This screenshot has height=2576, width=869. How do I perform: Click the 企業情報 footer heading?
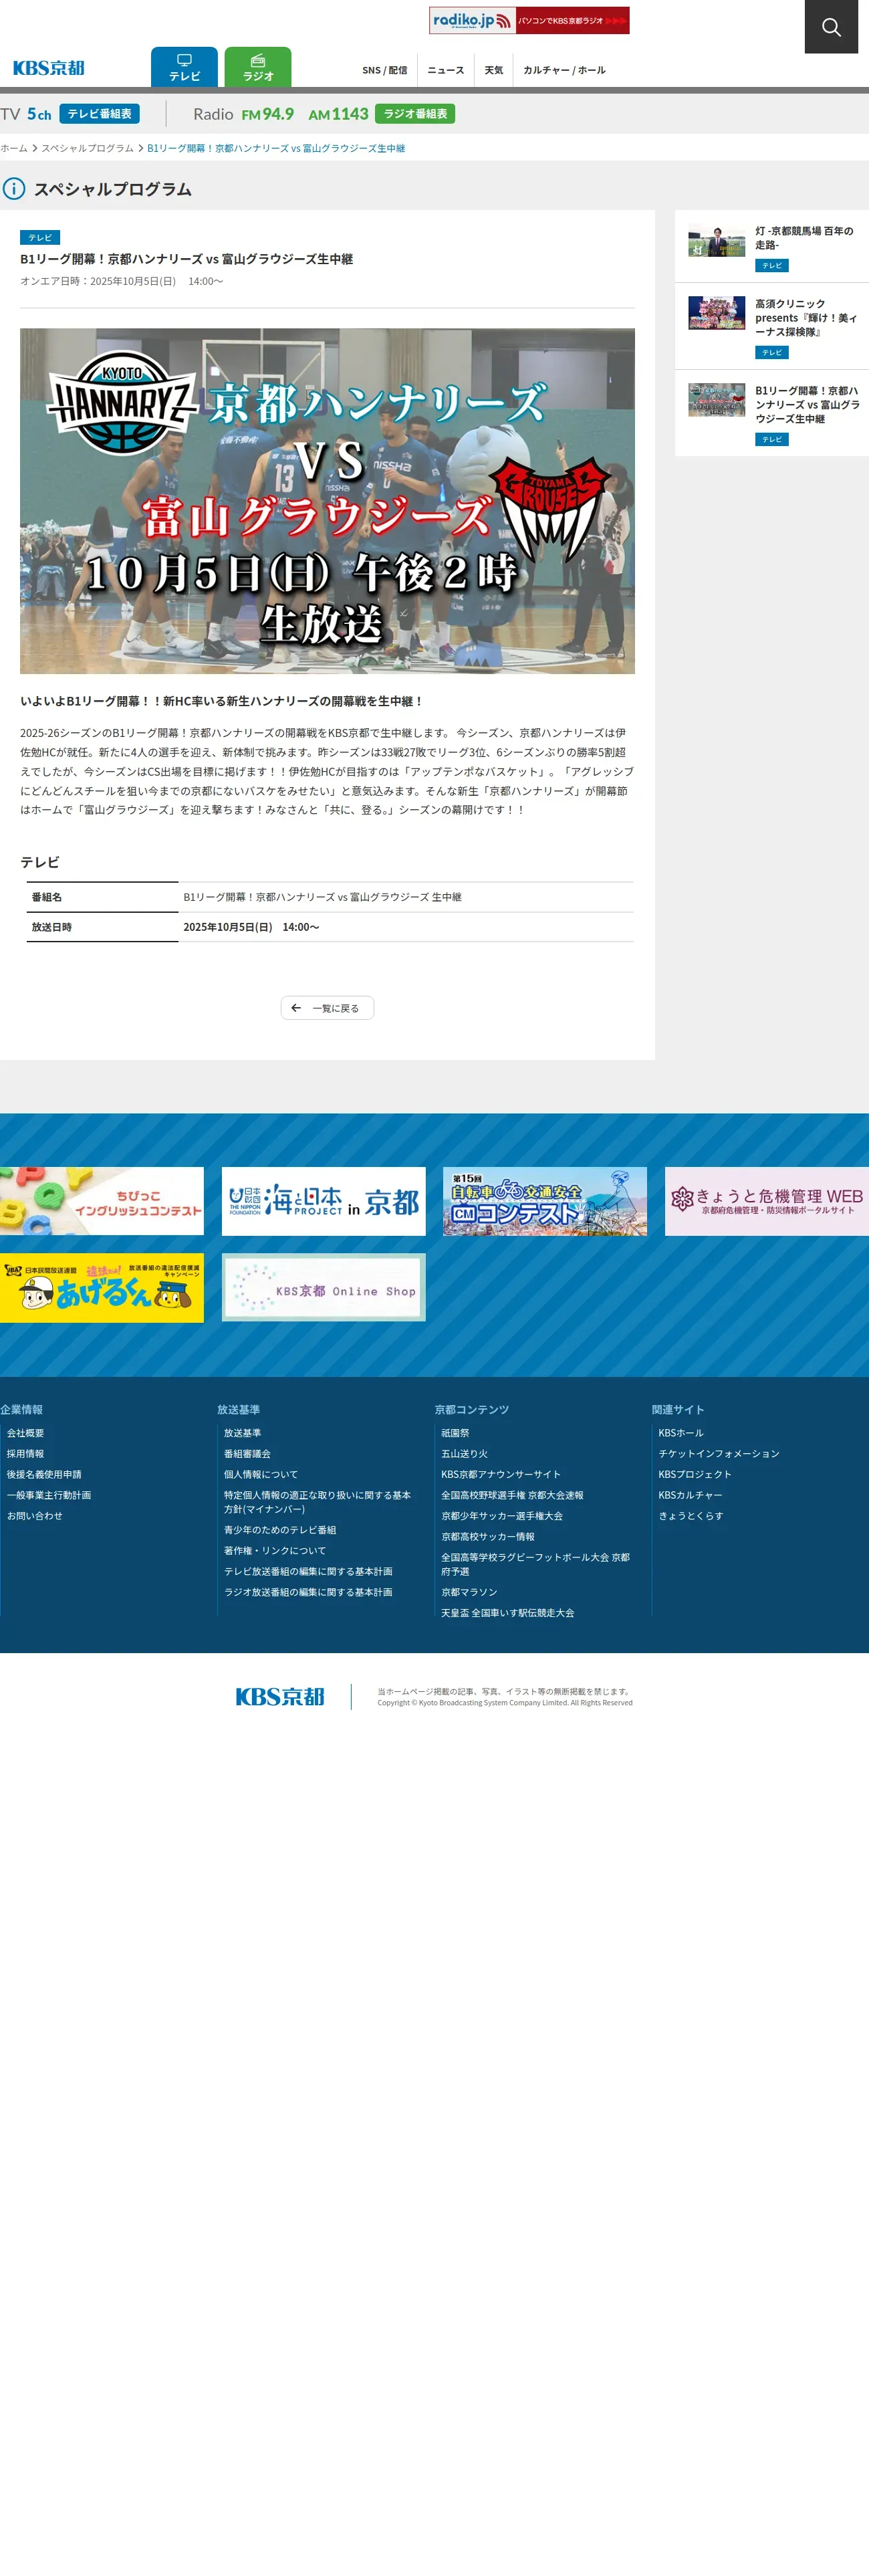coord(21,1410)
